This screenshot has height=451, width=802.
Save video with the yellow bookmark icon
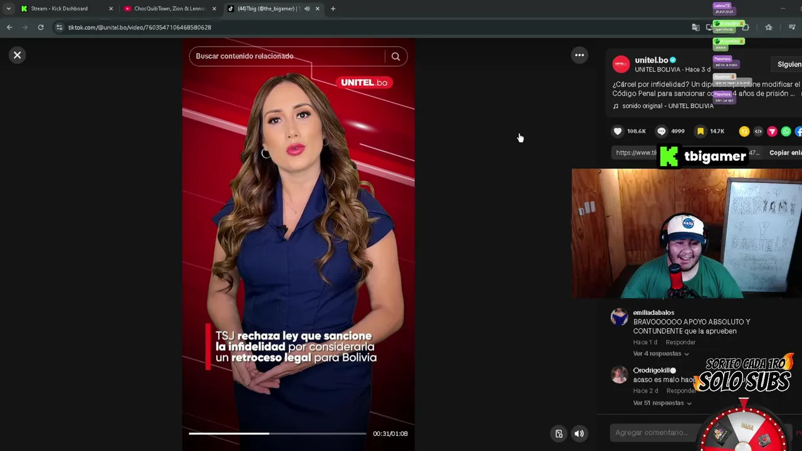point(700,131)
